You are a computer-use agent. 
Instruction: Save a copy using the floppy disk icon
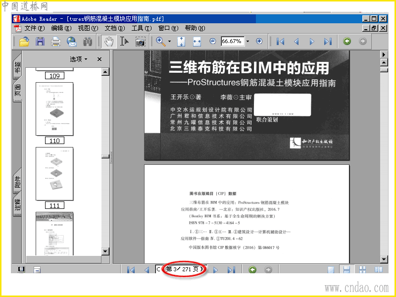tap(40, 42)
